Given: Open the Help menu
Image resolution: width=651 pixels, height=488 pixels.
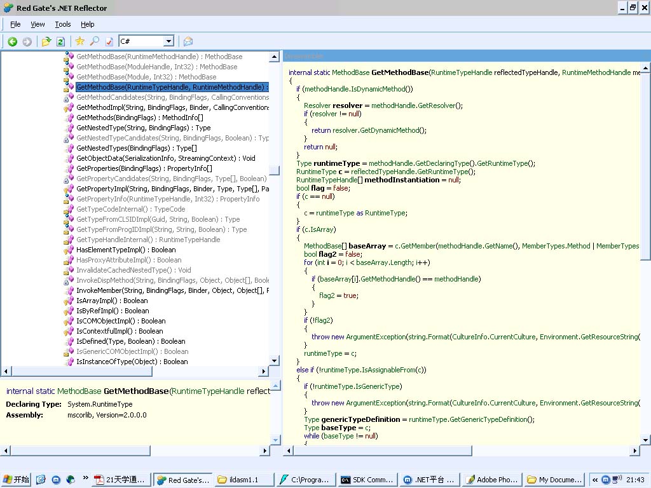Looking at the screenshot, I should tap(87, 24).
